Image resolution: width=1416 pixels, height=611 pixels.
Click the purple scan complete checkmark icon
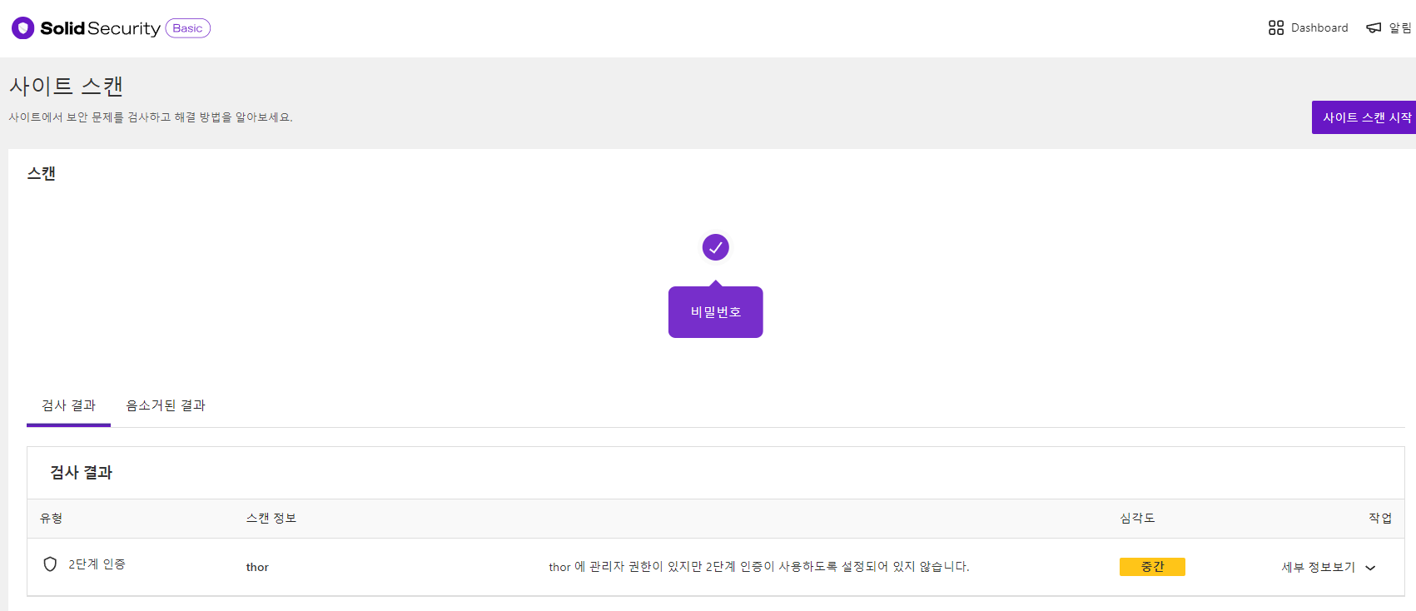[716, 247]
